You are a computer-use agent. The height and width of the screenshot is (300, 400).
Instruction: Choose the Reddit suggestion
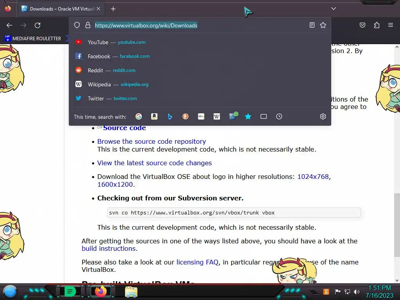(x=200, y=70)
